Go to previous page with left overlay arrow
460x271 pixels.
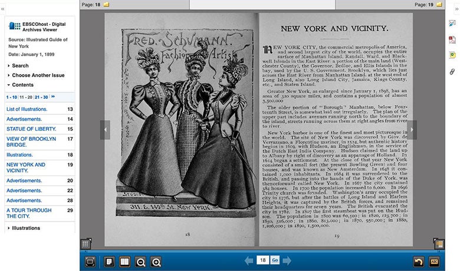pyautogui.click(x=105, y=130)
